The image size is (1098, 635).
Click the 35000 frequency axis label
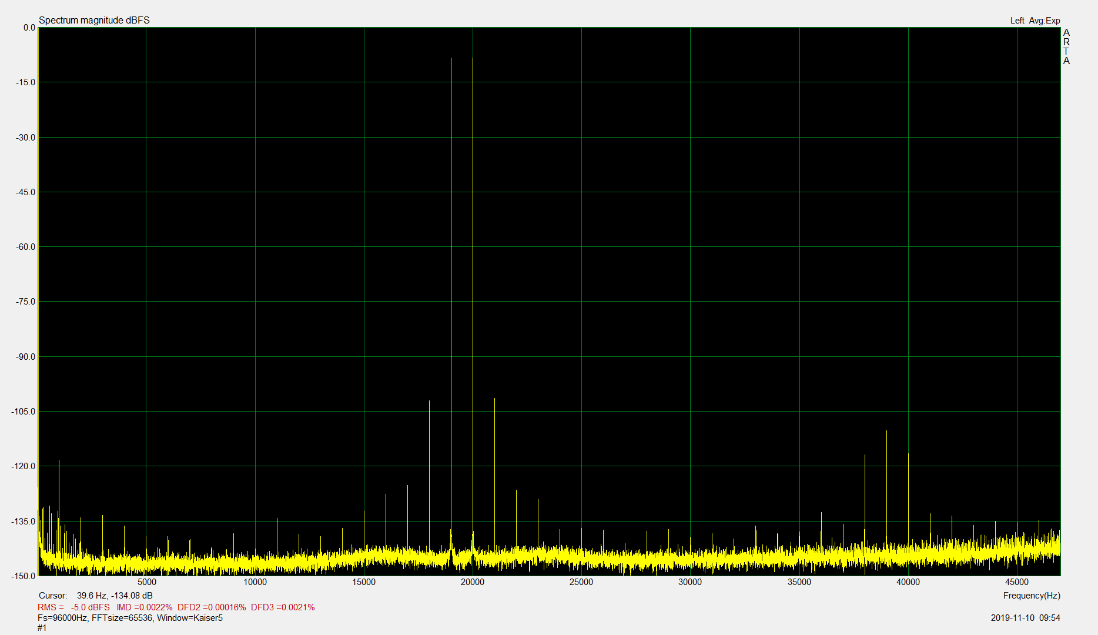(x=799, y=582)
